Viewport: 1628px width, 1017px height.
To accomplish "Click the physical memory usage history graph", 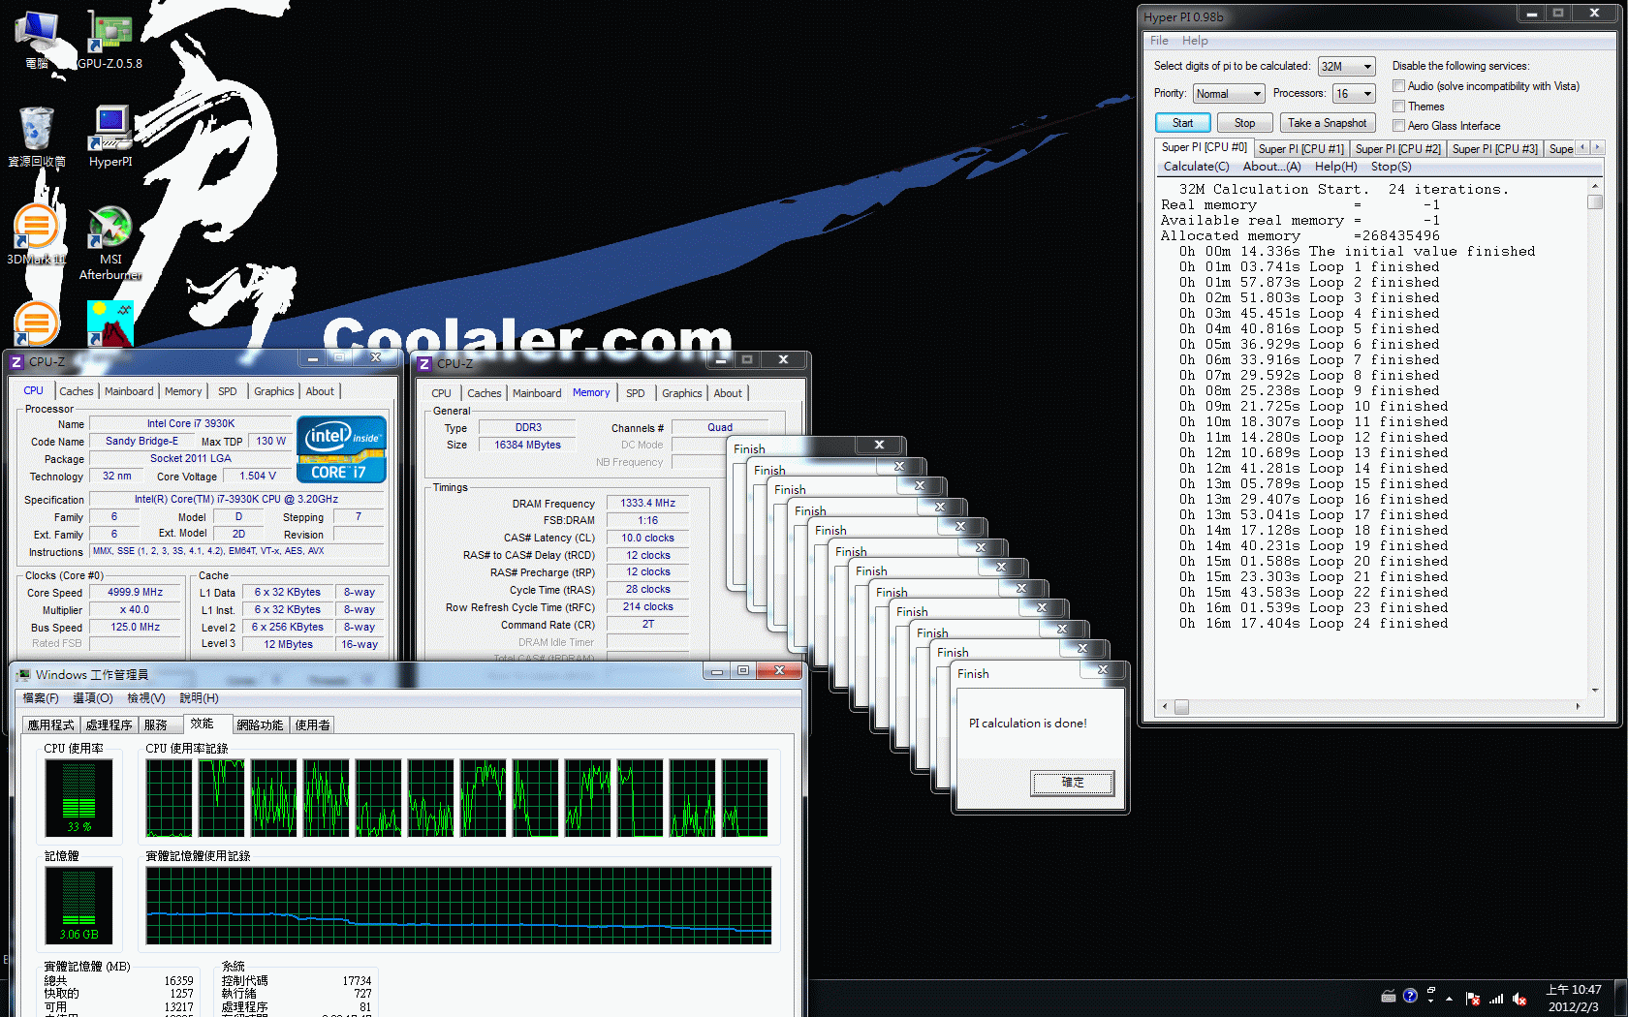I will coord(458,906).
